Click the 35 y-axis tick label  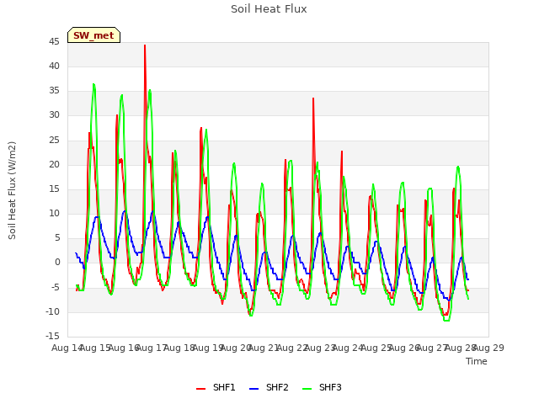(54, 91)
